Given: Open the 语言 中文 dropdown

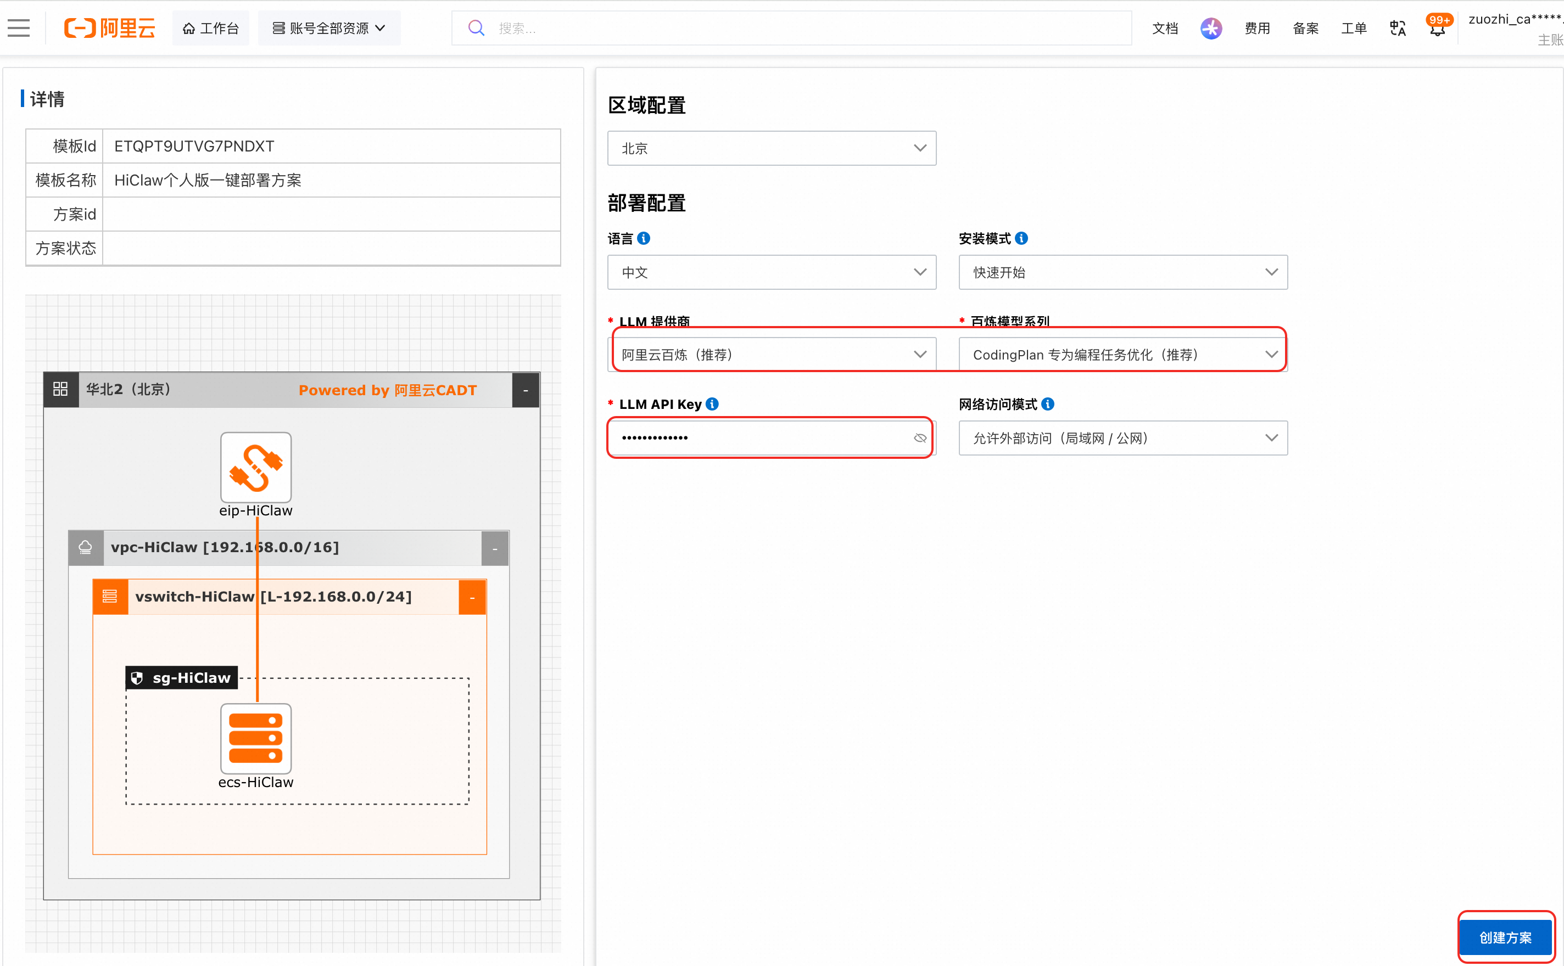Looking at the screenshot, I should click(x=772, y=272).
